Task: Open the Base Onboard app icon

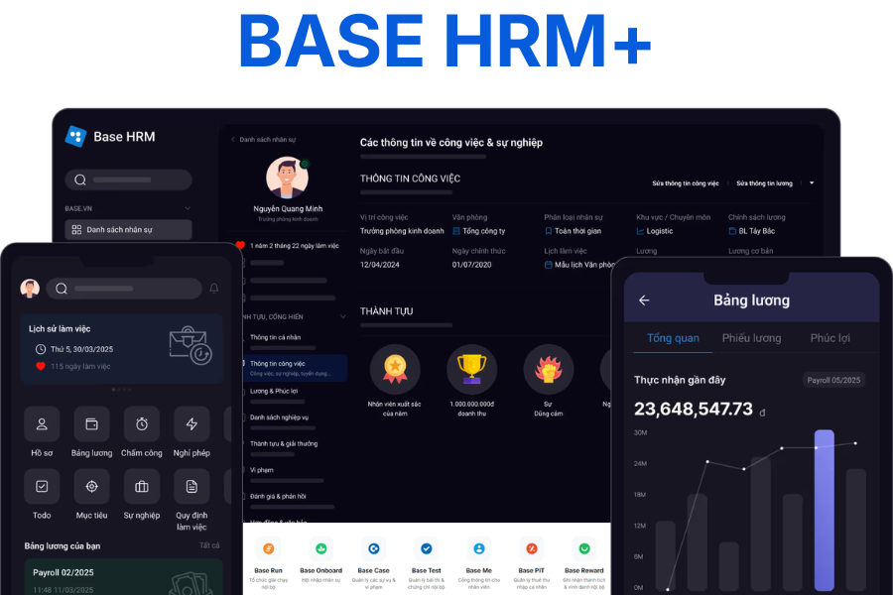Action: point(319,547)
